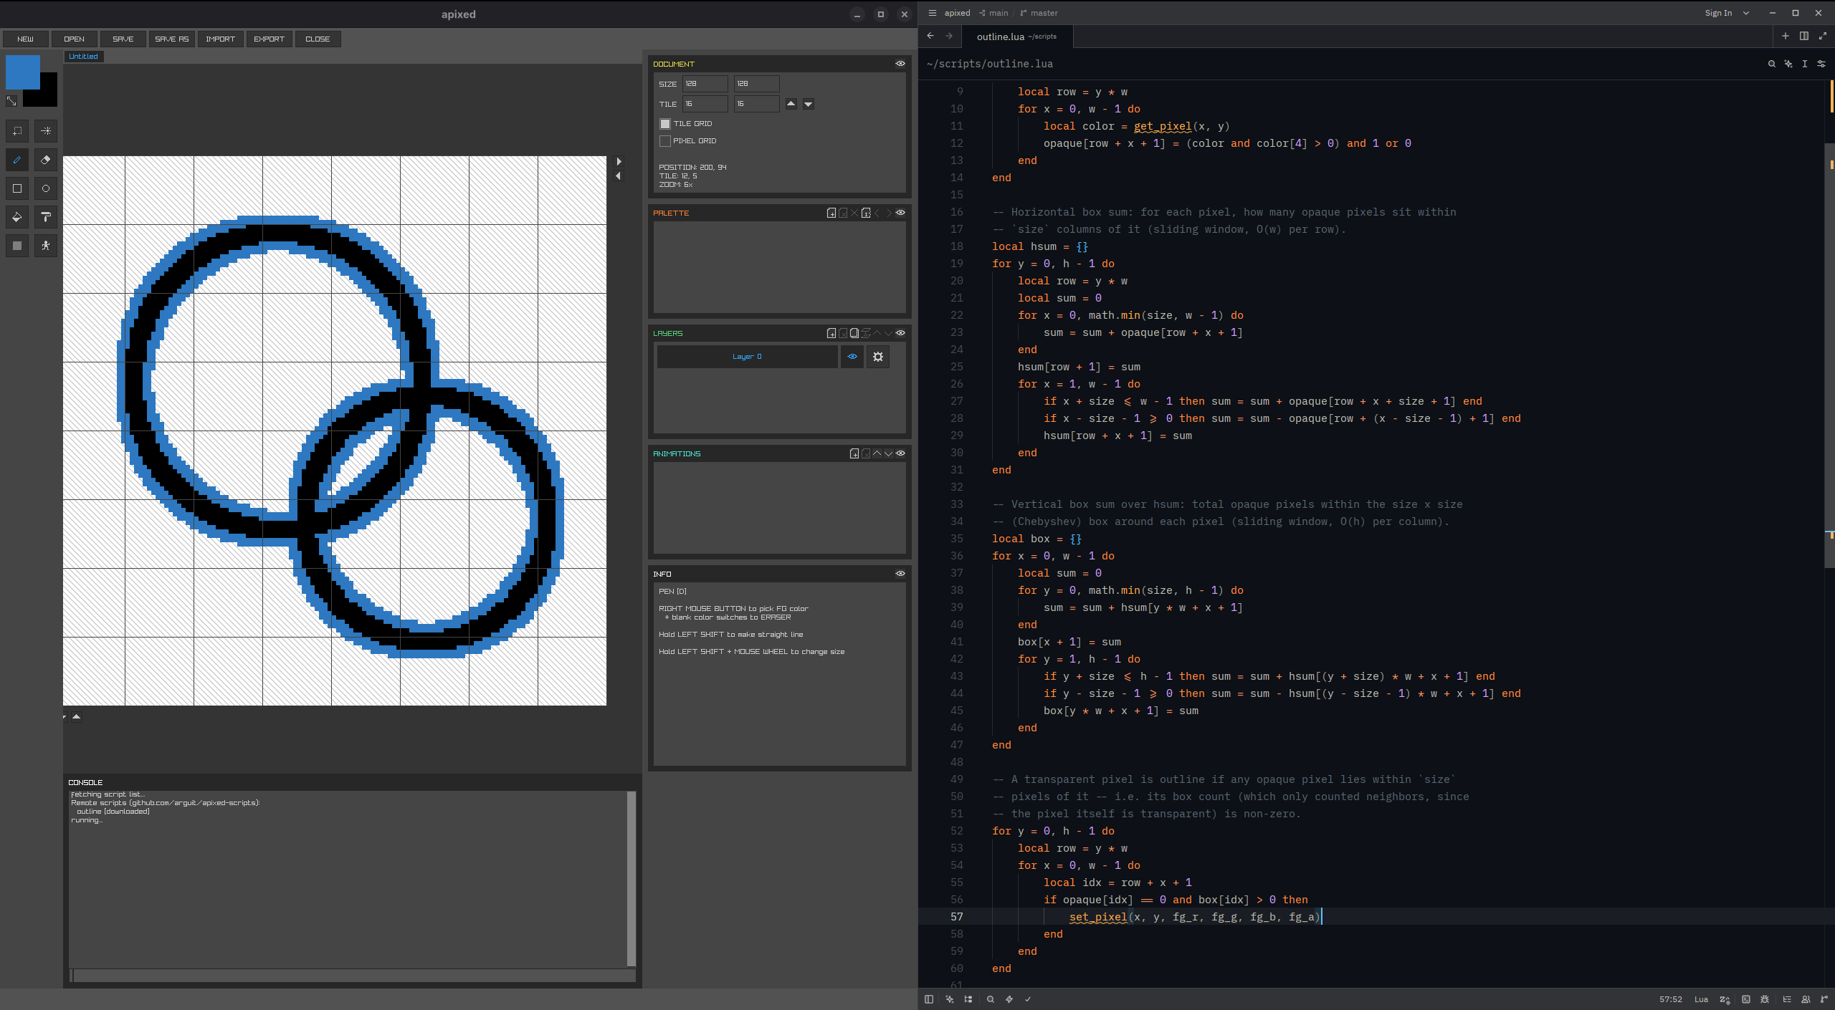
Task: Hide the Palette panel with eye icon
Action: (900, 213)
